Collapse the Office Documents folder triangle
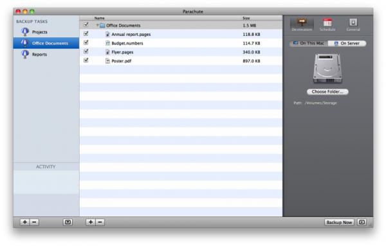Image resolution: width=386 pixels, height=246 pixels. click(x=98, y=25)
